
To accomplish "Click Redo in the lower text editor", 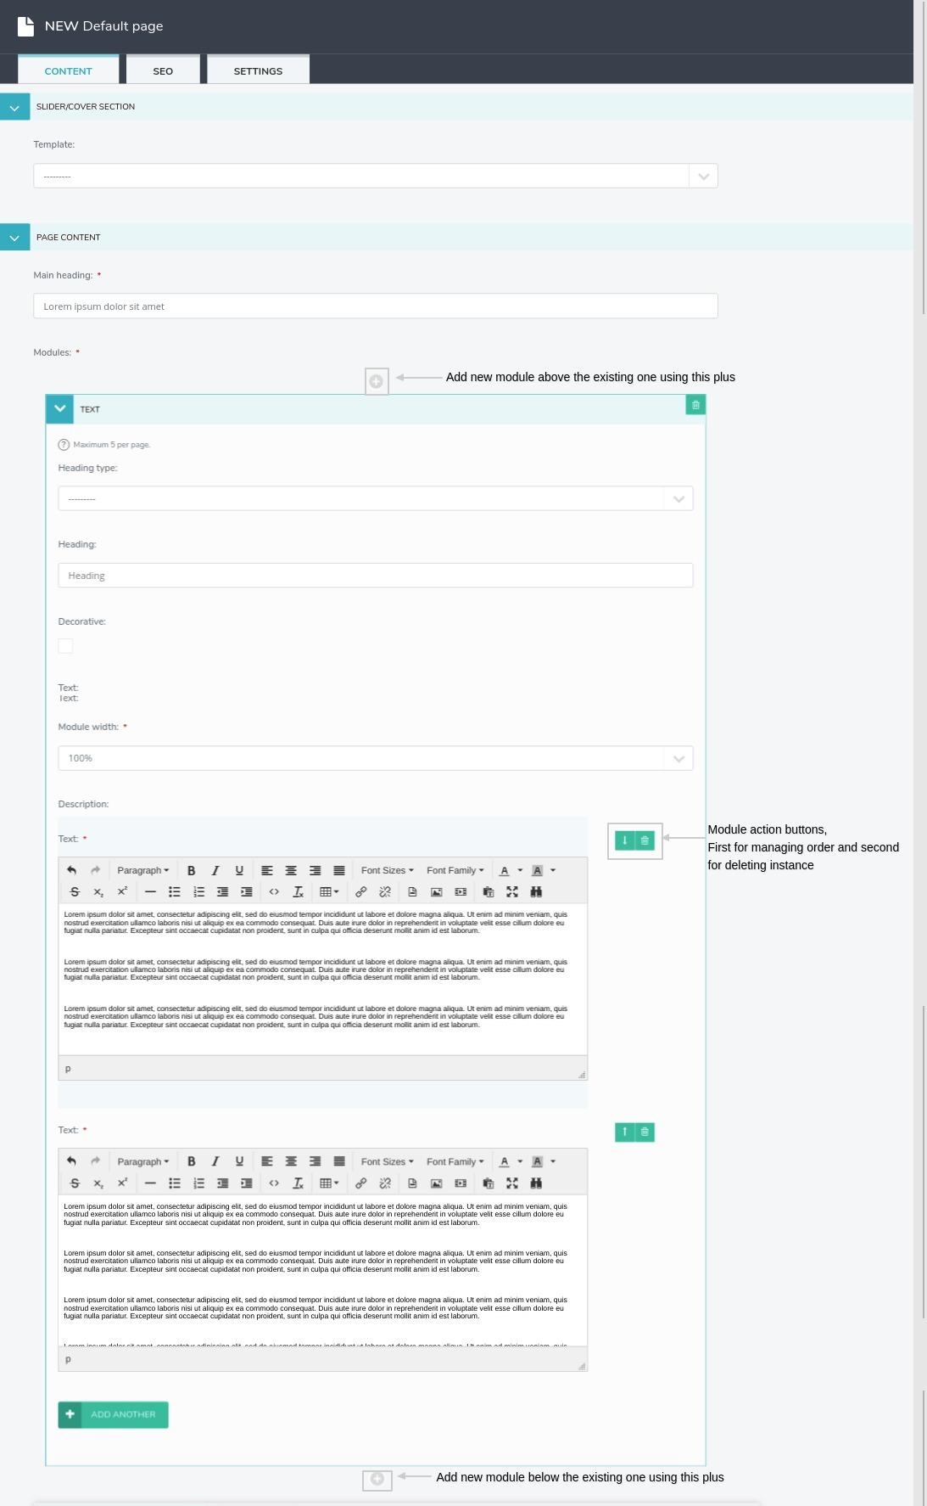I will click(96, 1161).
